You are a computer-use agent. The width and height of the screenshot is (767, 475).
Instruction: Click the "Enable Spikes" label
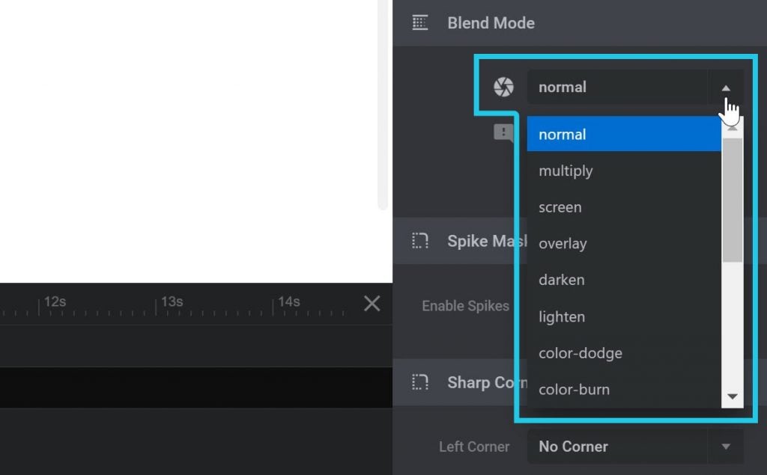pos(466,305)
